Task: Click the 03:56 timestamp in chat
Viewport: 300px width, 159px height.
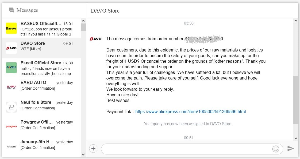Action: click(189, 23)
